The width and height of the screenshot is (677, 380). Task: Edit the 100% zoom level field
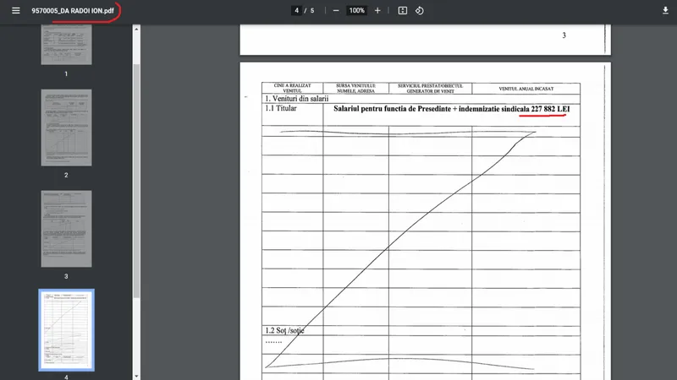[356, 10]
